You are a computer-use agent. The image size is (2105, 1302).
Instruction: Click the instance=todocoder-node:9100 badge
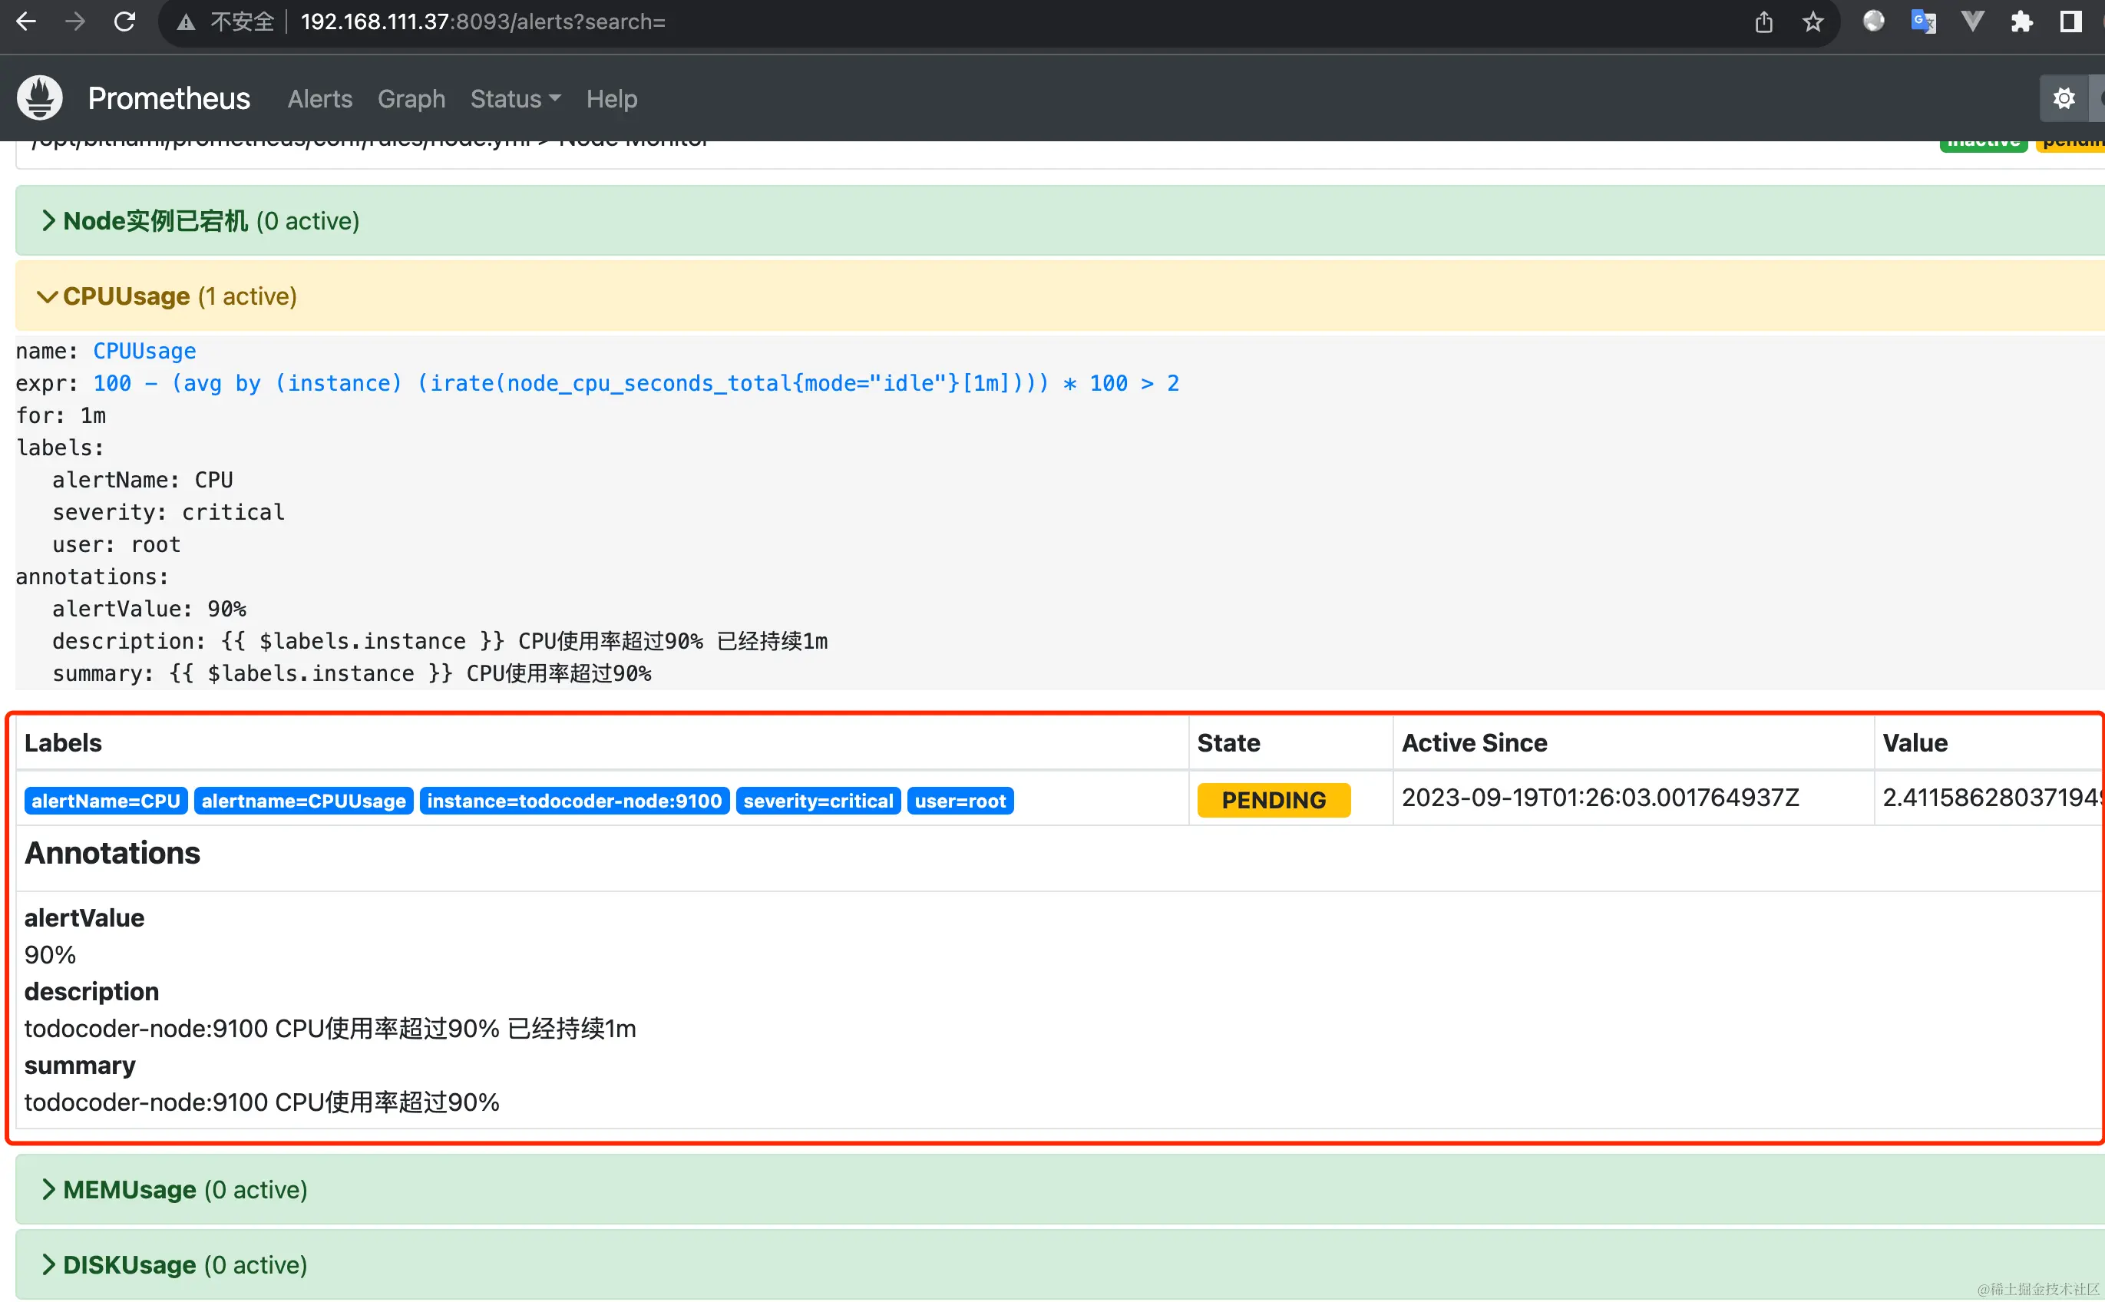click(575, 801)
